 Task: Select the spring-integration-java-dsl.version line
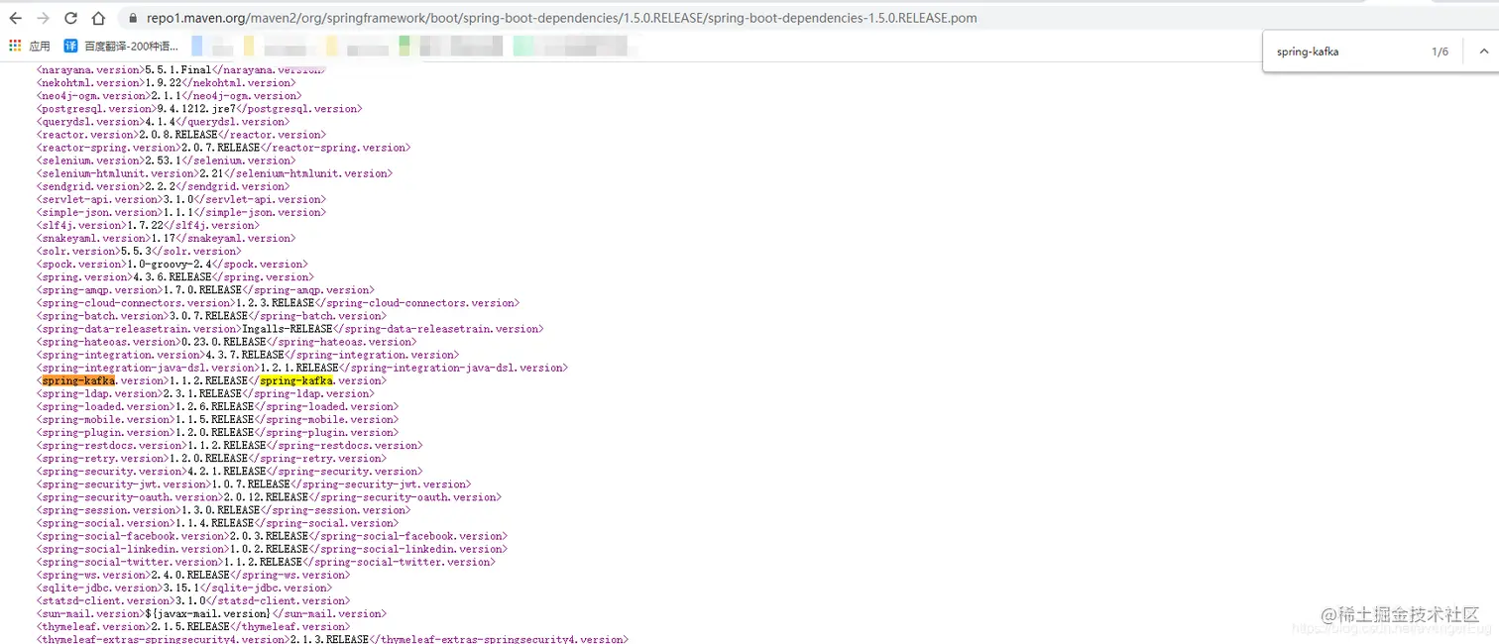click(301, 367)
